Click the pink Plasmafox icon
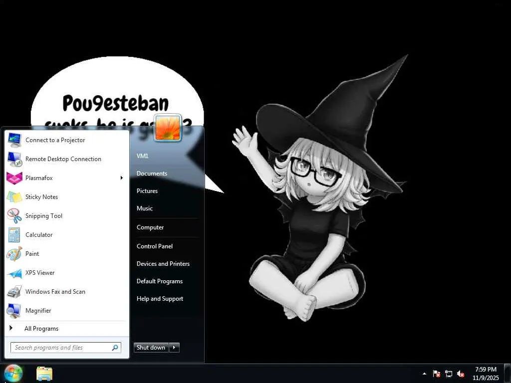Viewport: 511px width, 383px height. (14, 178)
